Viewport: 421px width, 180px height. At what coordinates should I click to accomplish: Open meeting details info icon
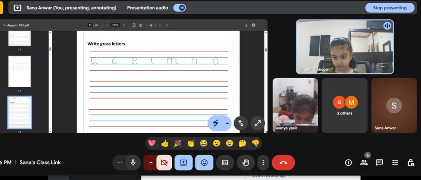(x=348, y=162)
